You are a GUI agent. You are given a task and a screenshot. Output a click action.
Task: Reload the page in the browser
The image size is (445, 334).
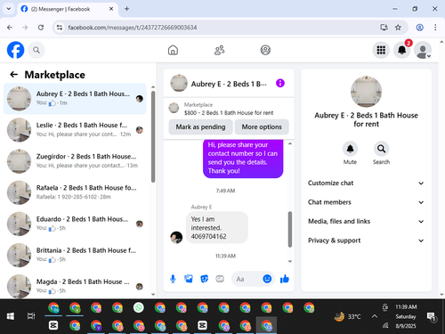[41, 28]
